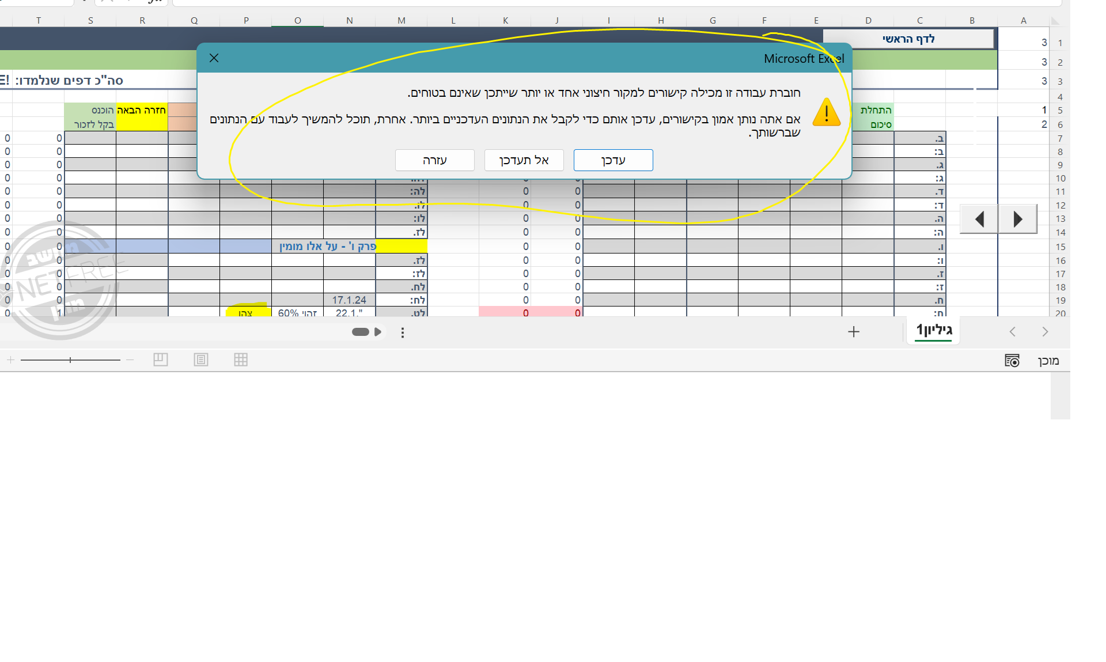
Task: Click the pink cell in column K row 20
Action: click(x=505, y=312)
